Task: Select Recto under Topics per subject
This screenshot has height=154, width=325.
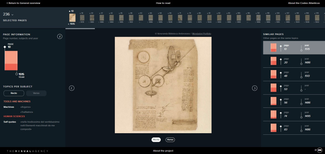Action: tap(14, 93)
